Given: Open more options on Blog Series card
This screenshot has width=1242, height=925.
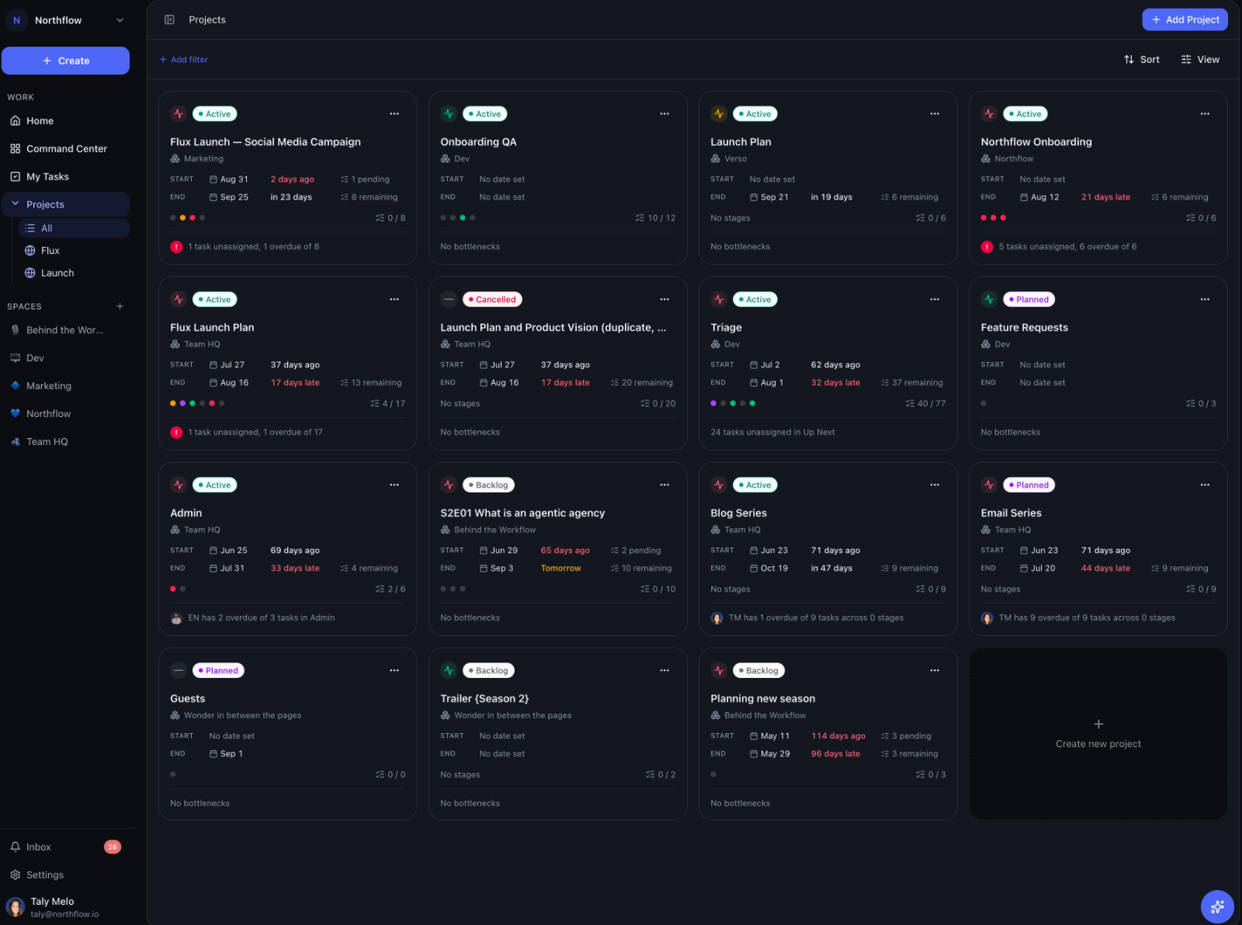Looking at the screenshot, I should click(935, 485).
